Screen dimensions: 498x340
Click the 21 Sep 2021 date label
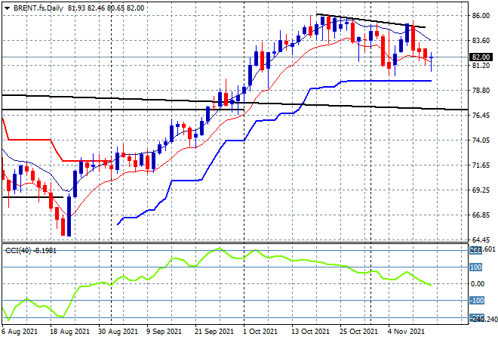[x=214, y=332]
